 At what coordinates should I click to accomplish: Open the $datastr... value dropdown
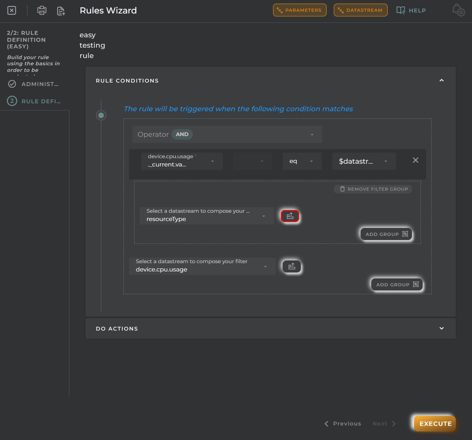(x=364, y=161)
